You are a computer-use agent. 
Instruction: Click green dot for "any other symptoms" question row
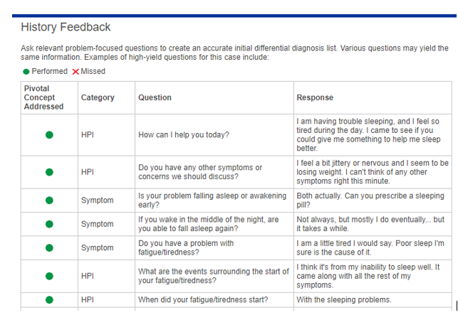pos(49,171)
